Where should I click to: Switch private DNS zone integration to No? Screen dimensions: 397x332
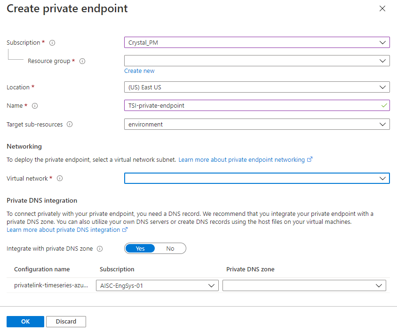coord(170,248)
